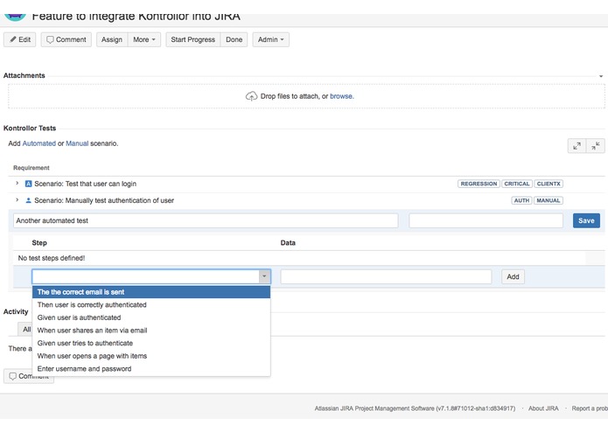This screenshot has height=432, width=608.
Task: Expand the 'Manually test authentication' scenario
Action: (17, 200)
